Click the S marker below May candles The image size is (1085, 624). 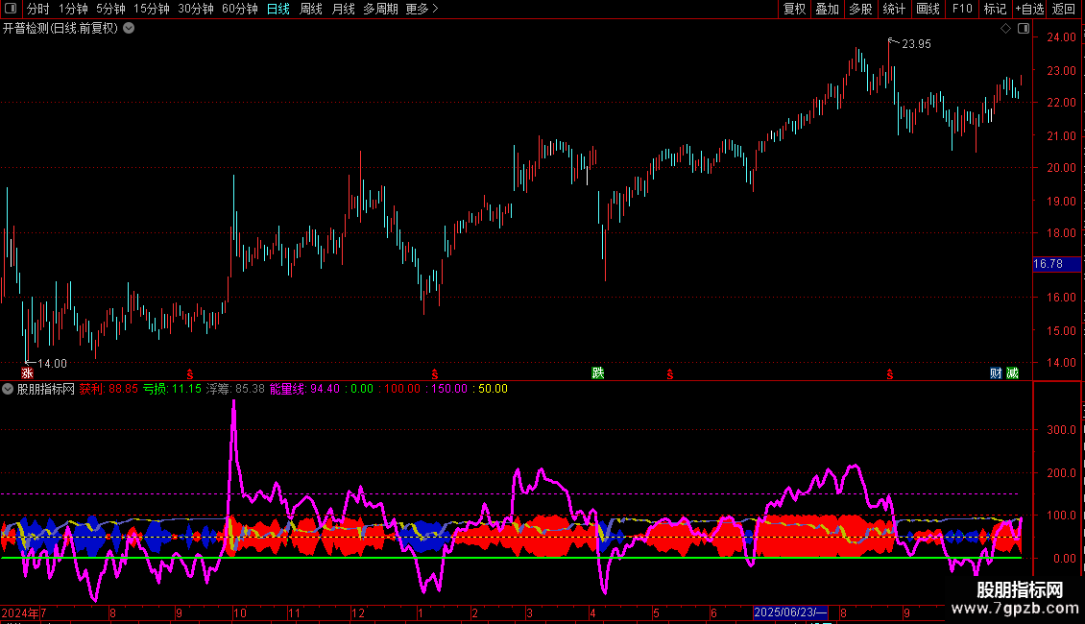point(670,374)
